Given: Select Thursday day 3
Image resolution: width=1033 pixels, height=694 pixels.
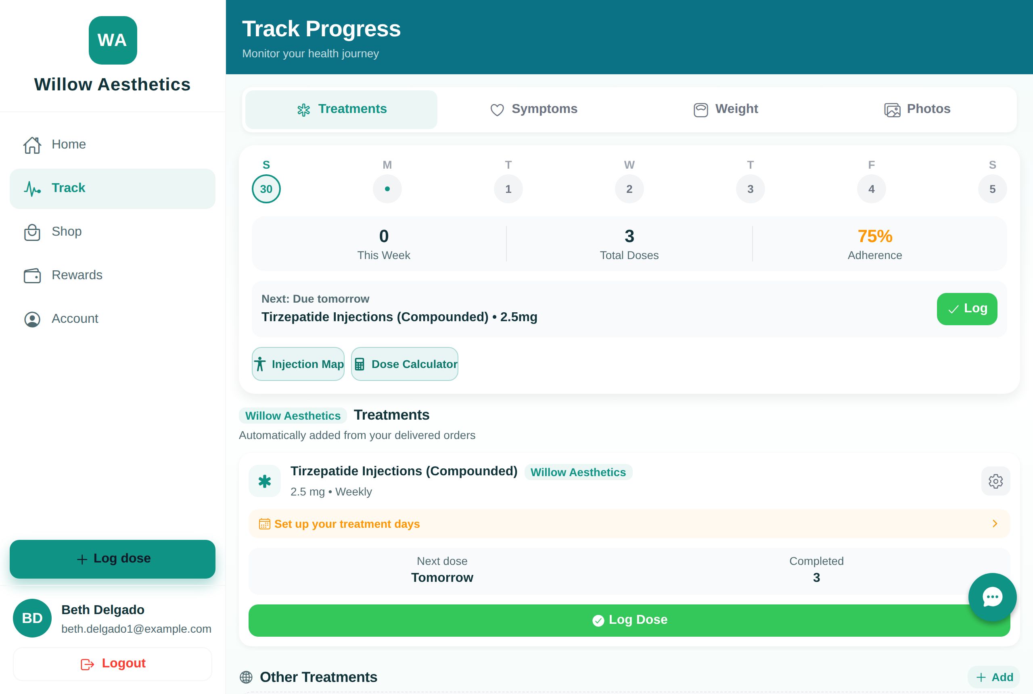Looking at the screenshot, I should (750, 189).
